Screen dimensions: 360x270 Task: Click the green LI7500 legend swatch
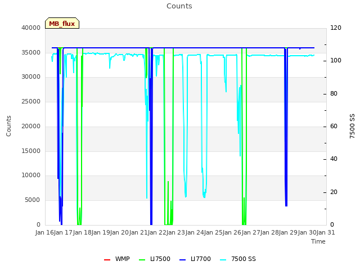142,260
